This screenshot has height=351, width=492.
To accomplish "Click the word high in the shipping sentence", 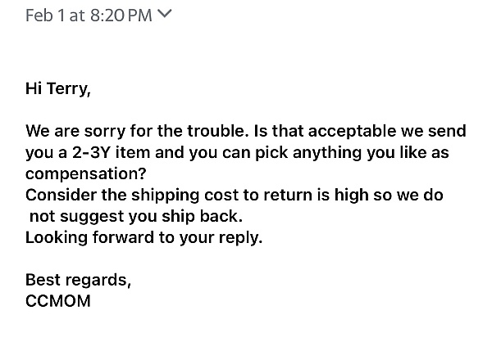I will (351, 196).
